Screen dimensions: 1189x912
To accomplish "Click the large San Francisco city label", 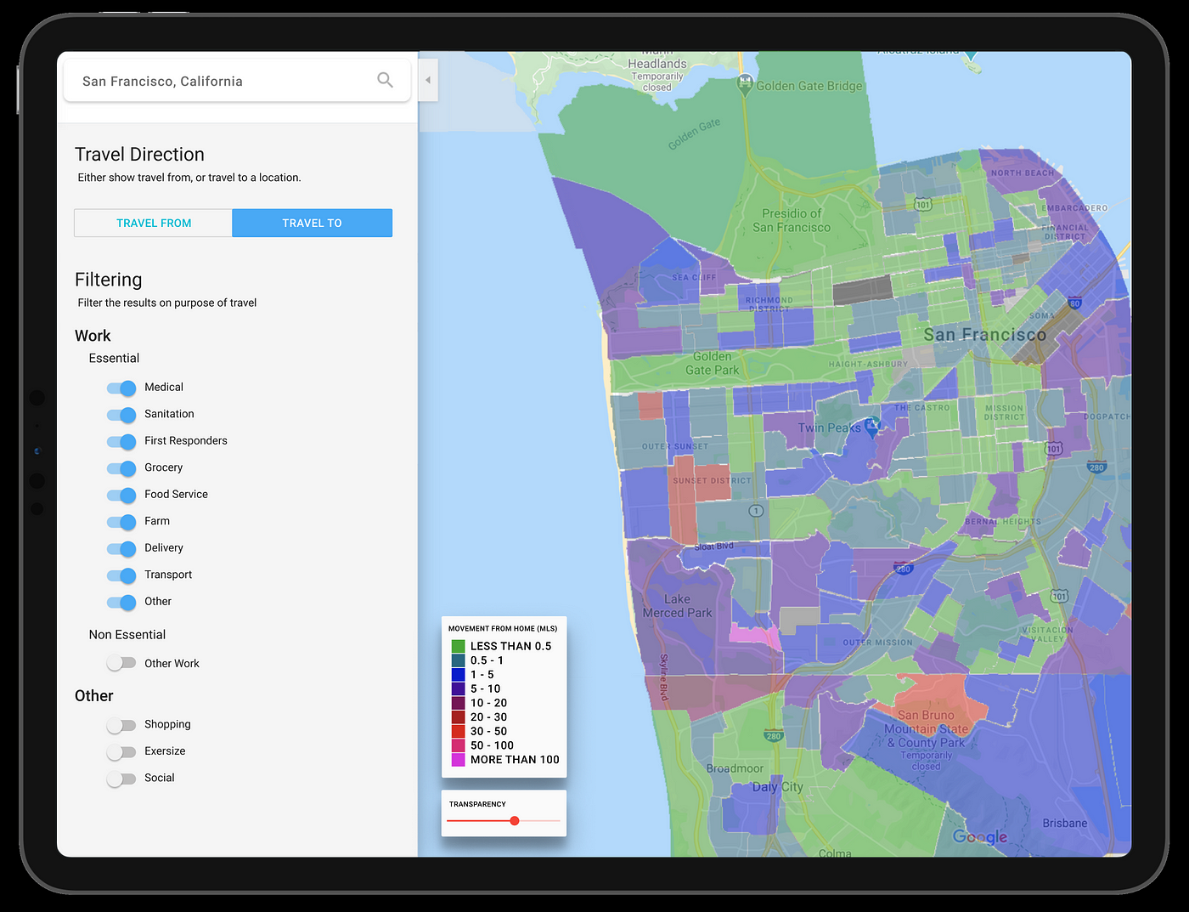I will tap(984, 335).
